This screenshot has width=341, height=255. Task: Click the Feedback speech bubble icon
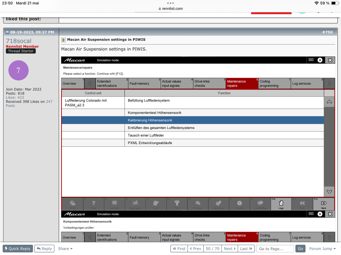pyautogui.click(x=114, y=204)
